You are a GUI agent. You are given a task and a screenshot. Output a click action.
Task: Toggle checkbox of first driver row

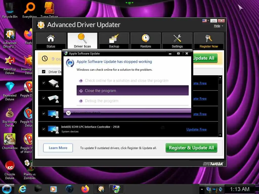pyautogui.click(x=44, y=83)
